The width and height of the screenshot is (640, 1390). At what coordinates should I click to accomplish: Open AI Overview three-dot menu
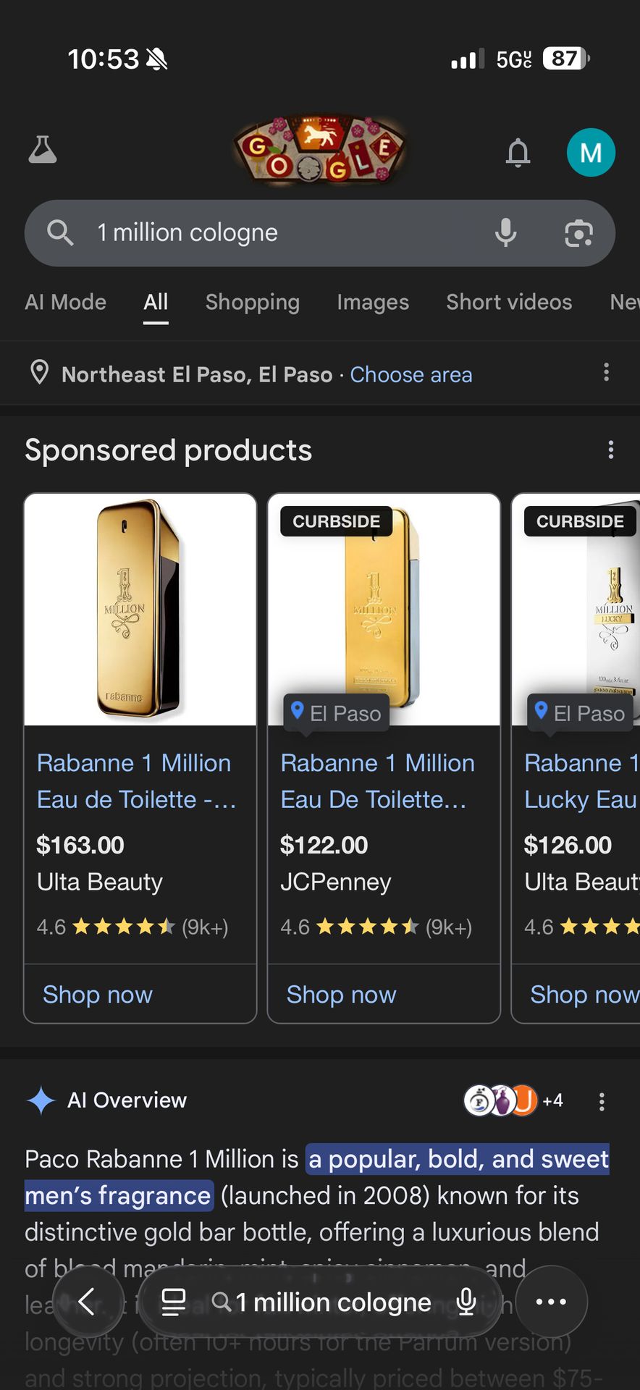(601, 1102)
